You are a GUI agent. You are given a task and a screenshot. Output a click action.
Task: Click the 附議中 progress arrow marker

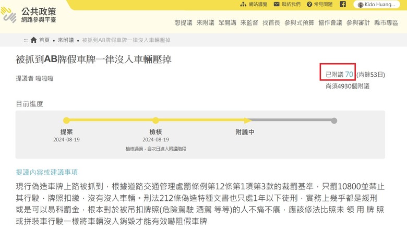click(x=248, y=120)
